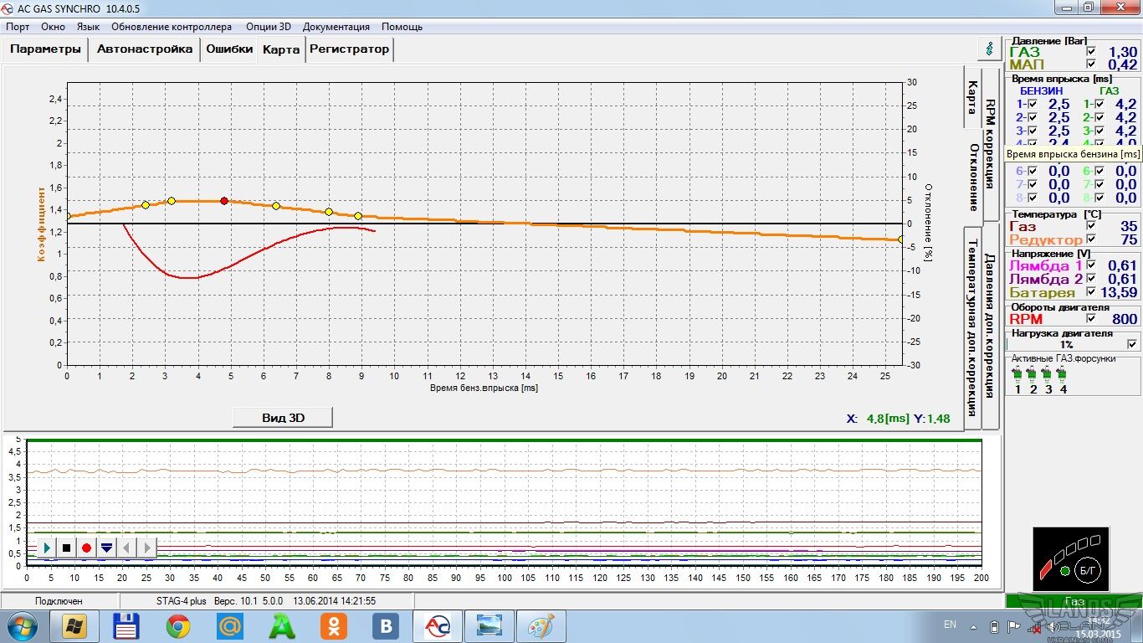Open the Порт menu
The image size is (1143, 643).
click(x=18, y=27)
